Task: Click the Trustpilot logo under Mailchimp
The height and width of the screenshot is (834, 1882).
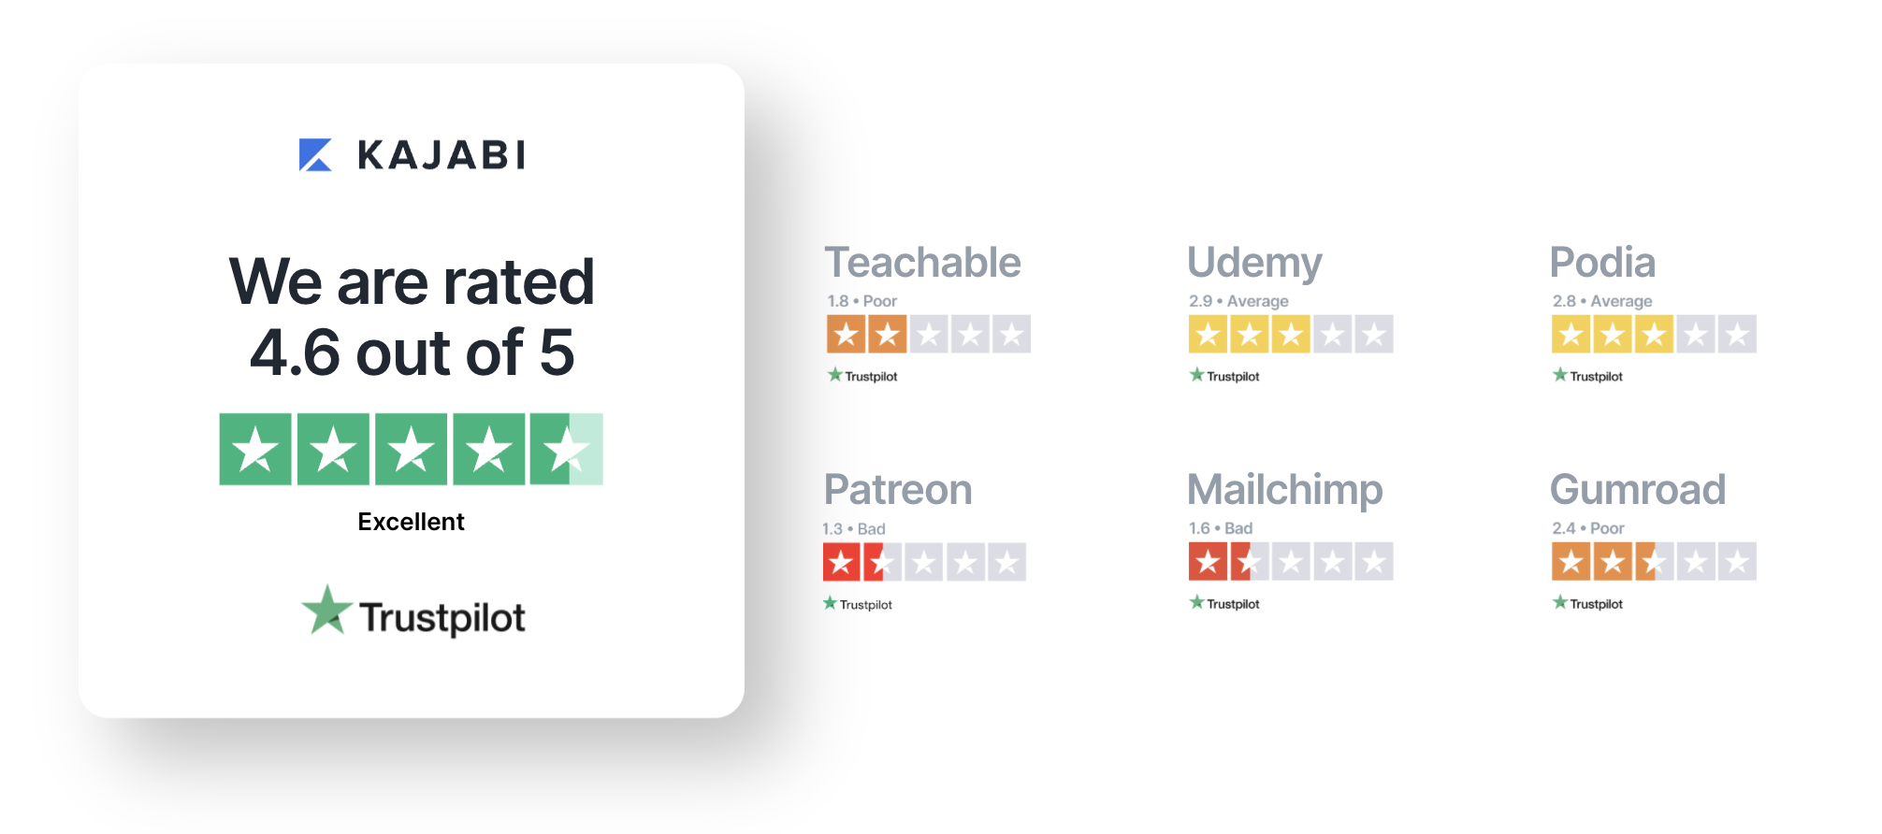Action: tap(1224, 603)
